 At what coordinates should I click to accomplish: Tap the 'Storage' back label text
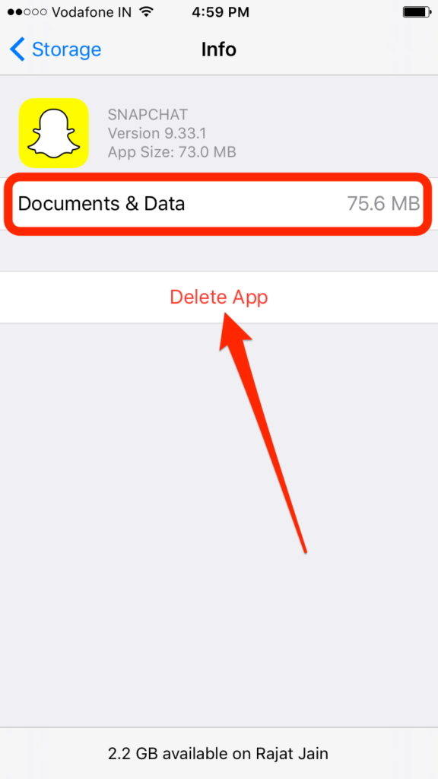click(x=67, y=49)
